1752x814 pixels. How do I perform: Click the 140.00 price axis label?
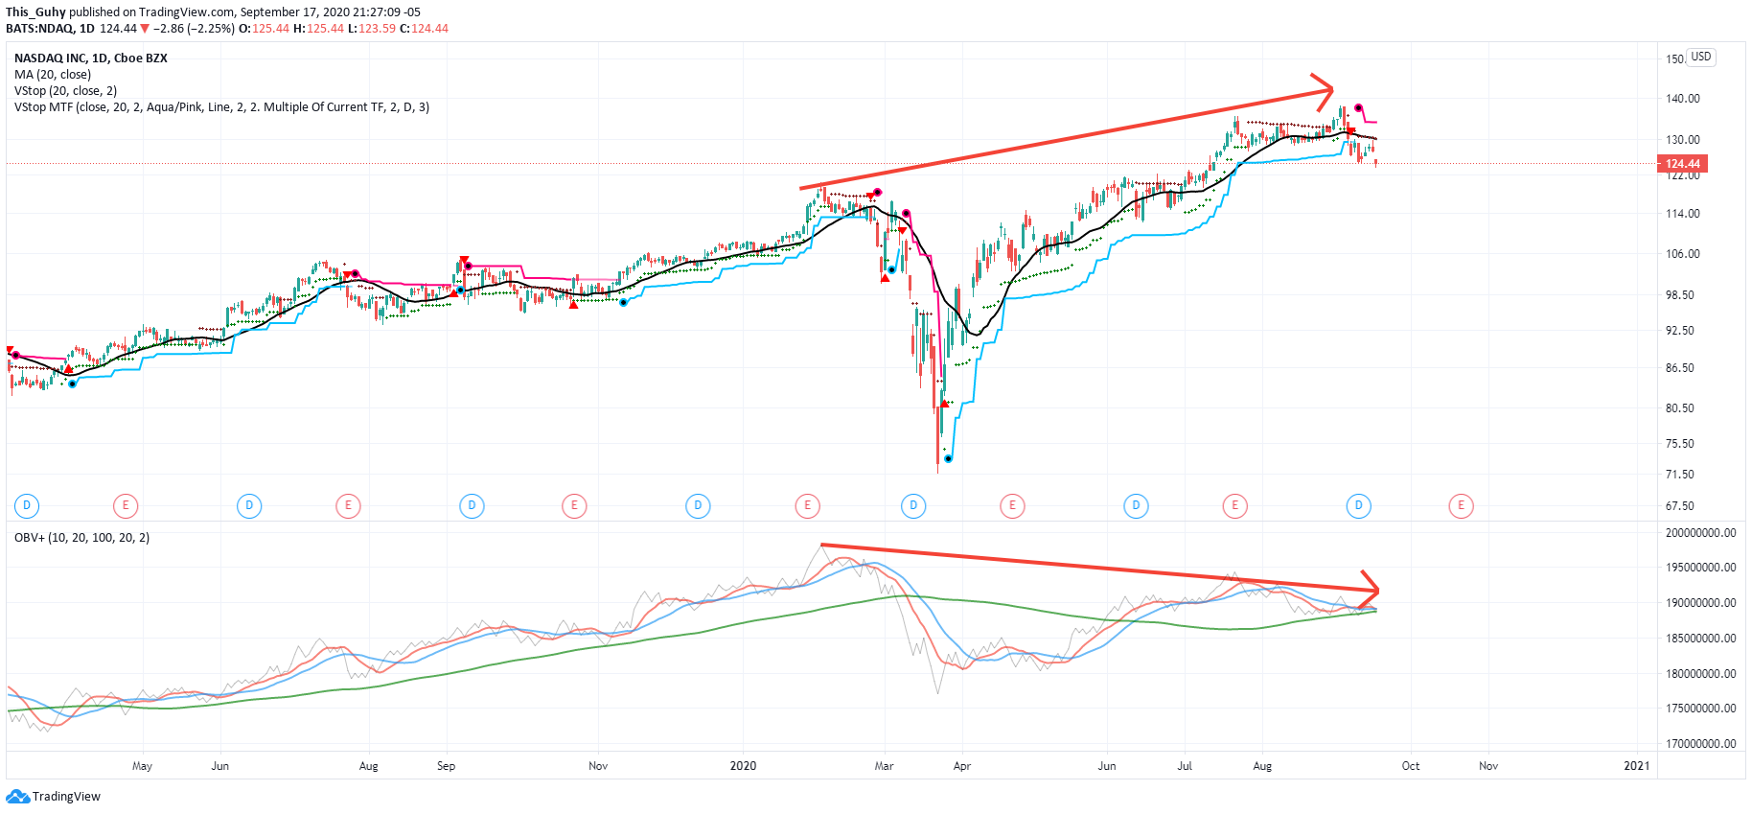pos(1683,99)
